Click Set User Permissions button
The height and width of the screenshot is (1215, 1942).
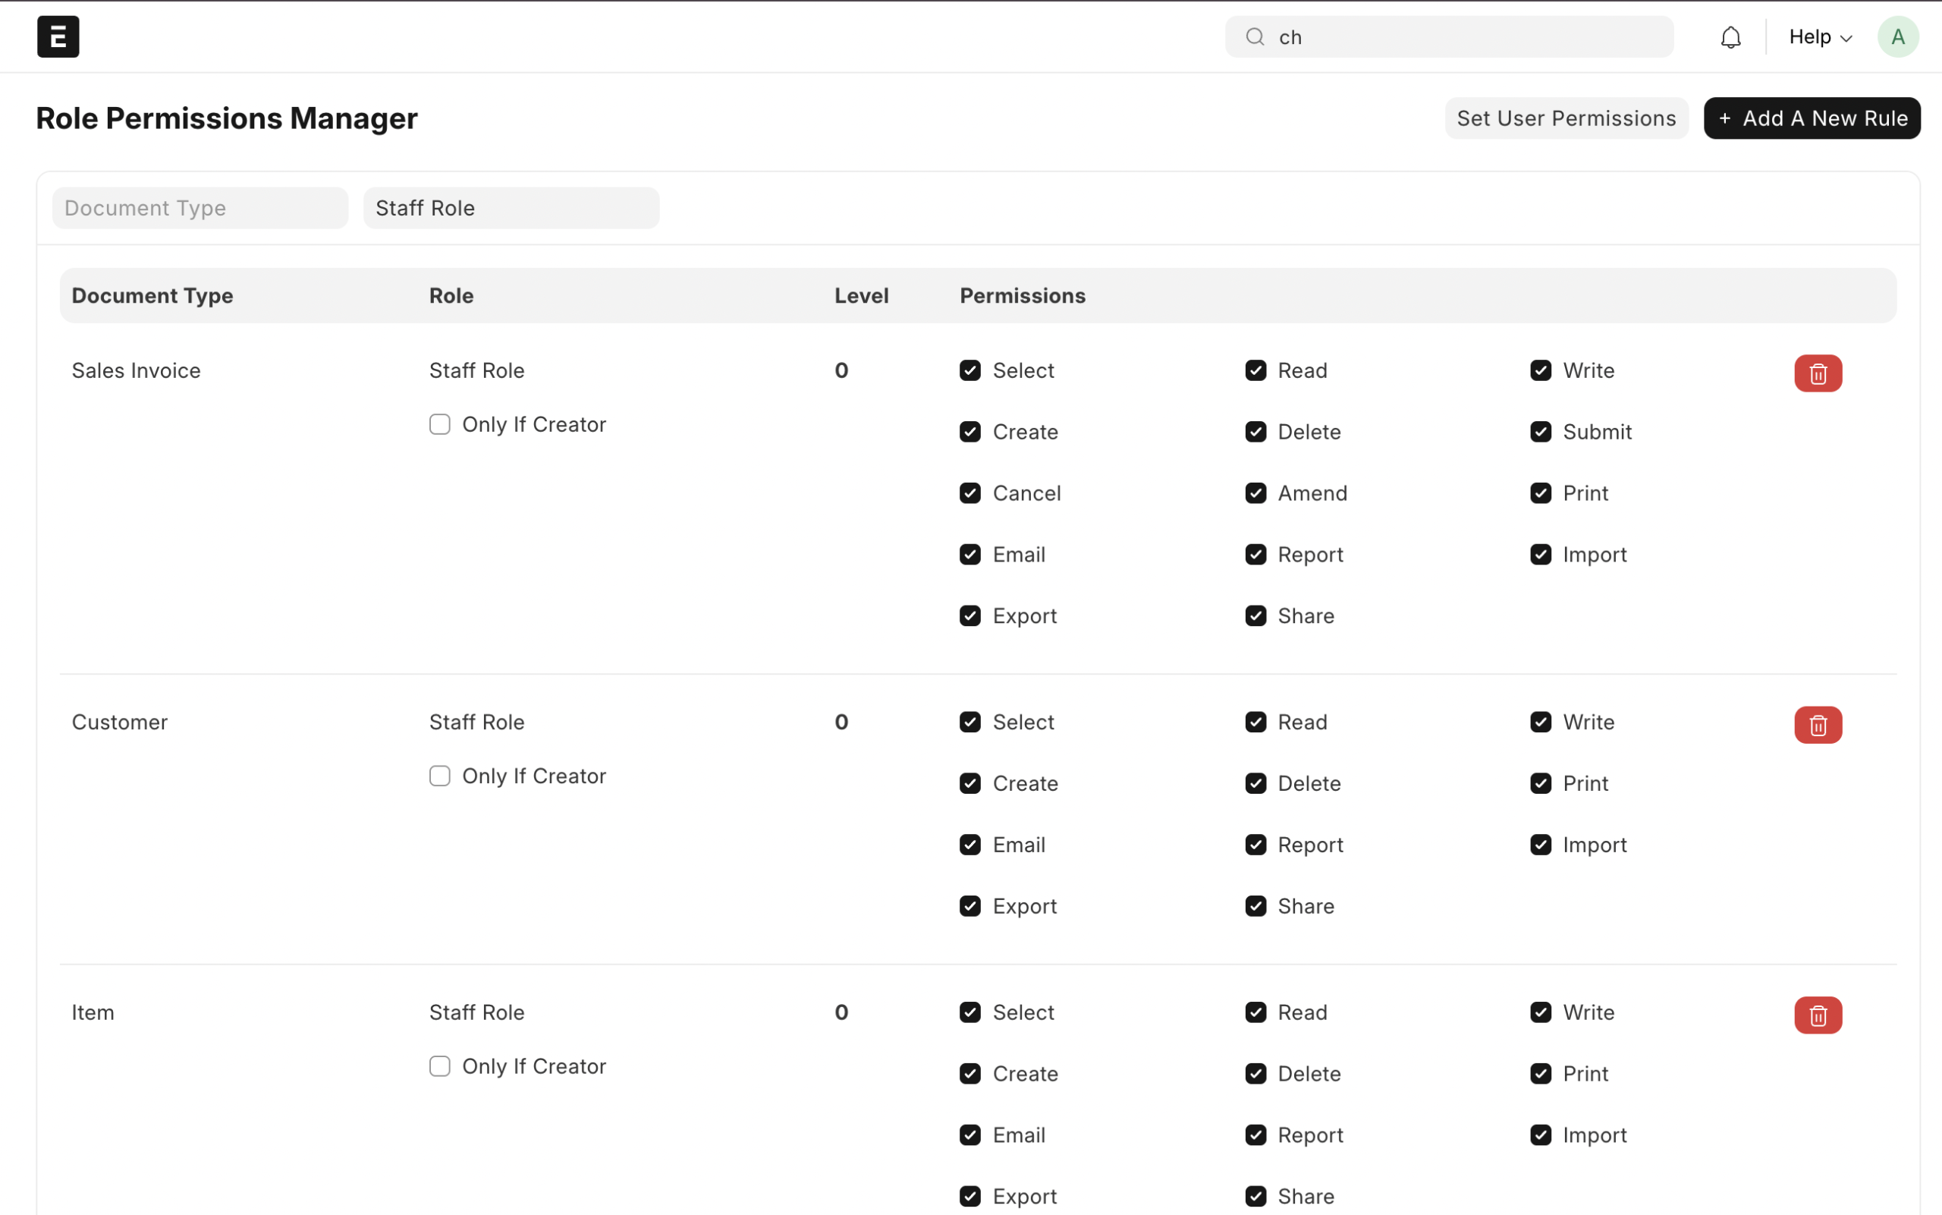pyautogui.click(x=1565, y=118)
